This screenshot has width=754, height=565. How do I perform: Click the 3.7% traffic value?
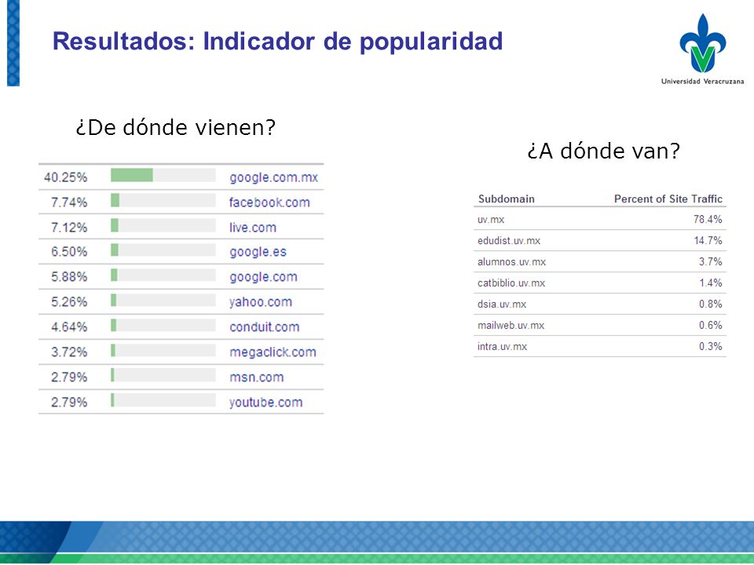click(x=711, y=262)
